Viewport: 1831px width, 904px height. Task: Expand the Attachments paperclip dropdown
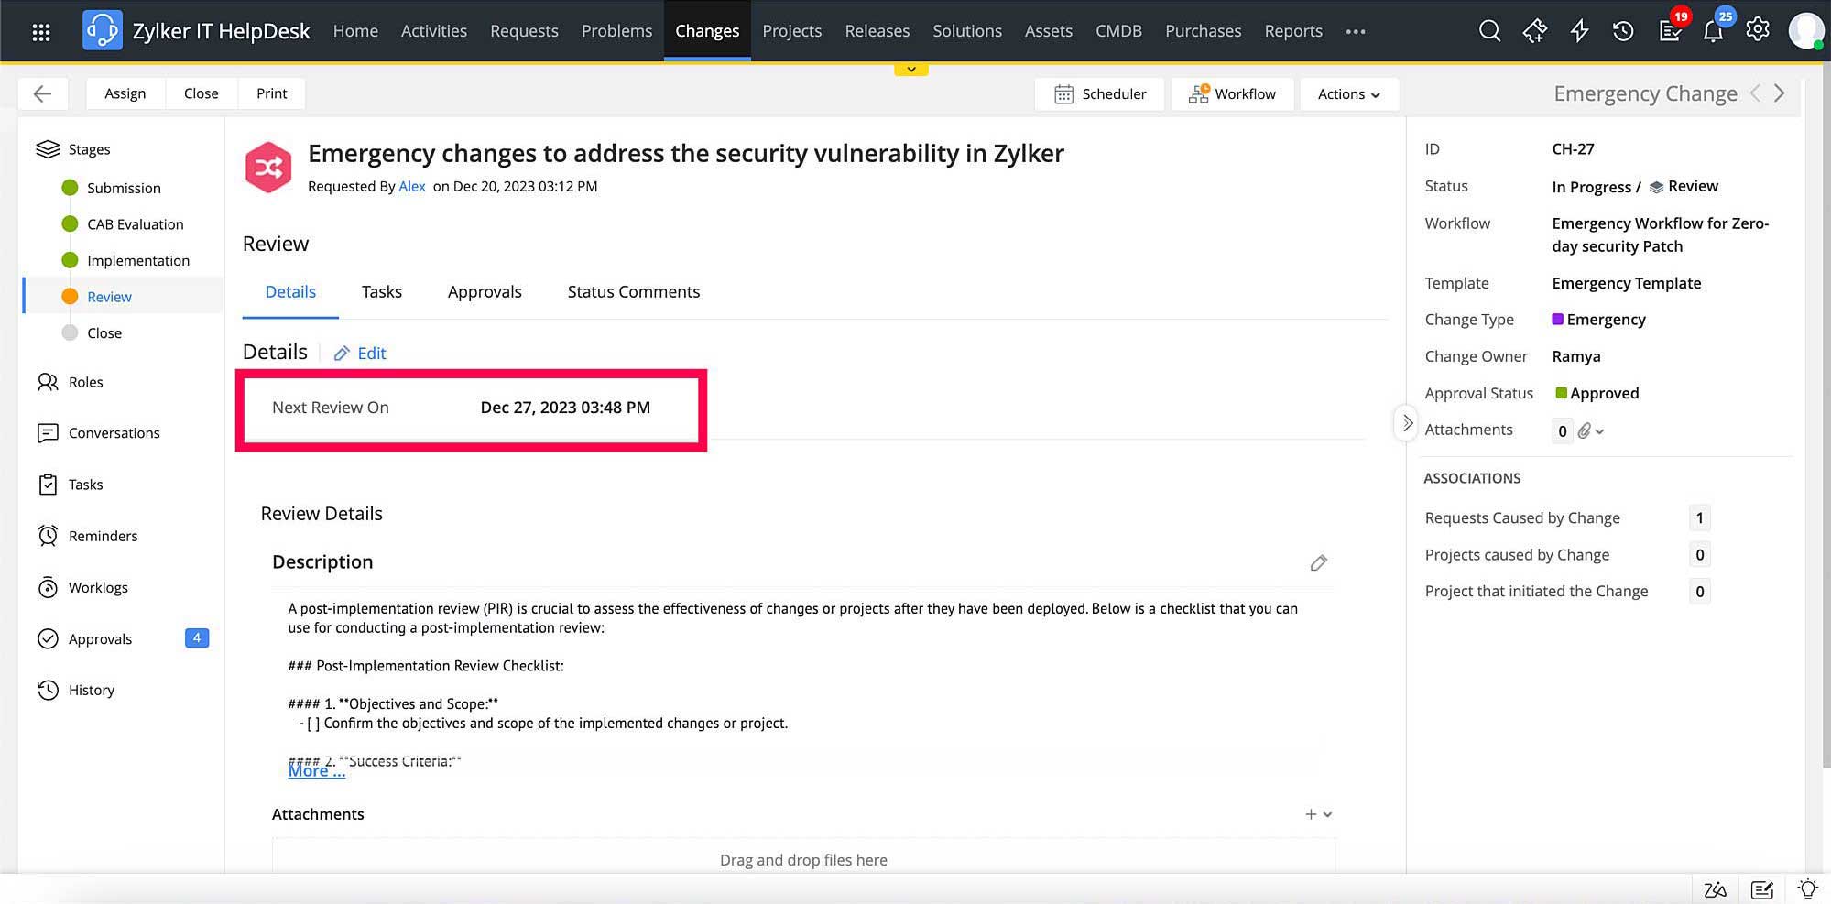coord(1590,430)
